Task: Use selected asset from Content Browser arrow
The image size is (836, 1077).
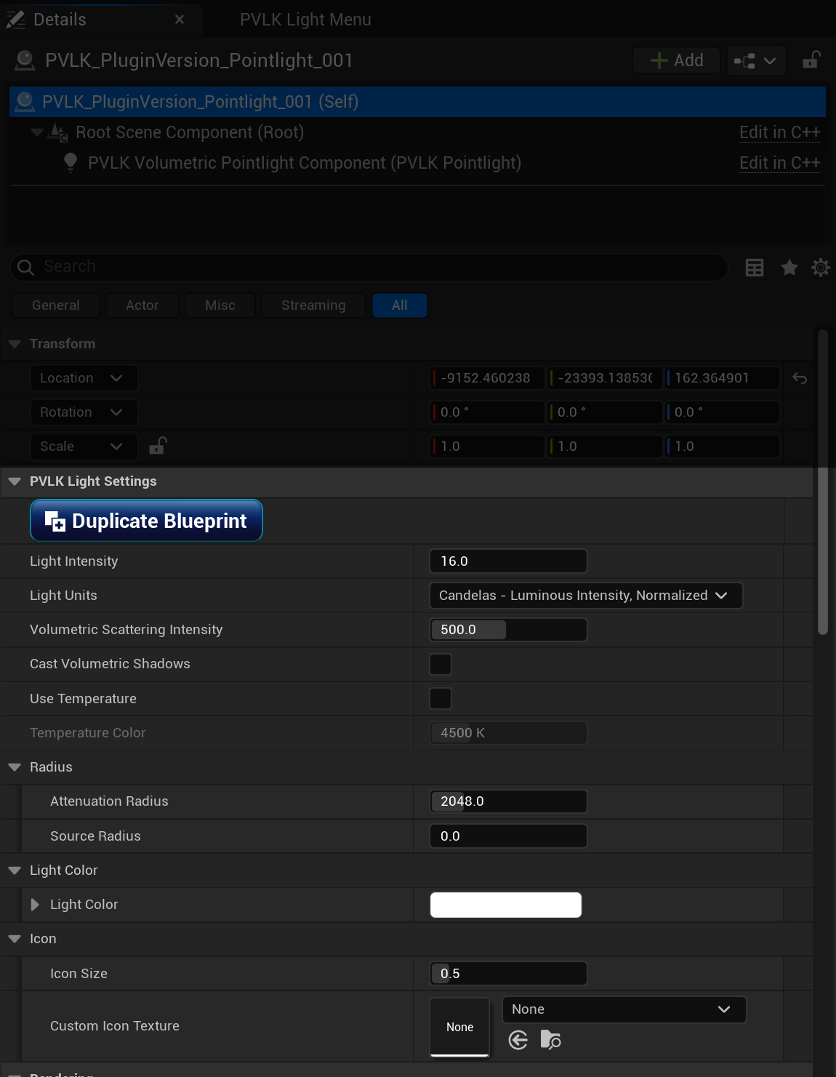Action: pyautogui.click(x=518, y=1040)
